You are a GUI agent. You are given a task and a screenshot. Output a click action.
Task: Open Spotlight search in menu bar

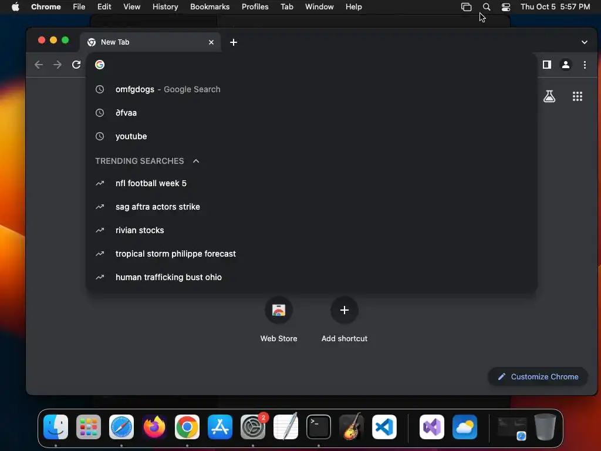487,7
